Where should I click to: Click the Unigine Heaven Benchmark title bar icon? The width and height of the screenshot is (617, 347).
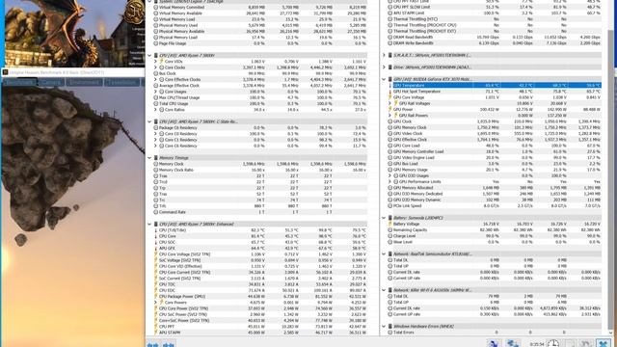(x=5, y=72)
